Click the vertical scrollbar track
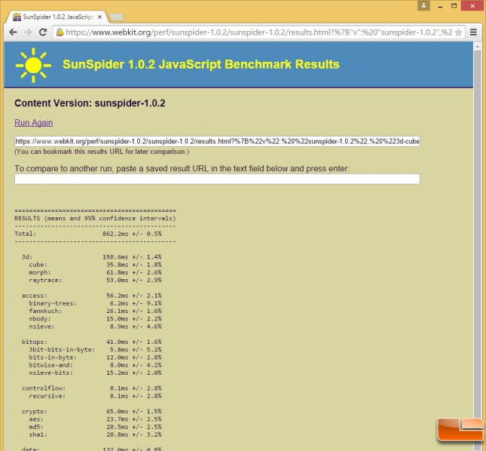 478,248
